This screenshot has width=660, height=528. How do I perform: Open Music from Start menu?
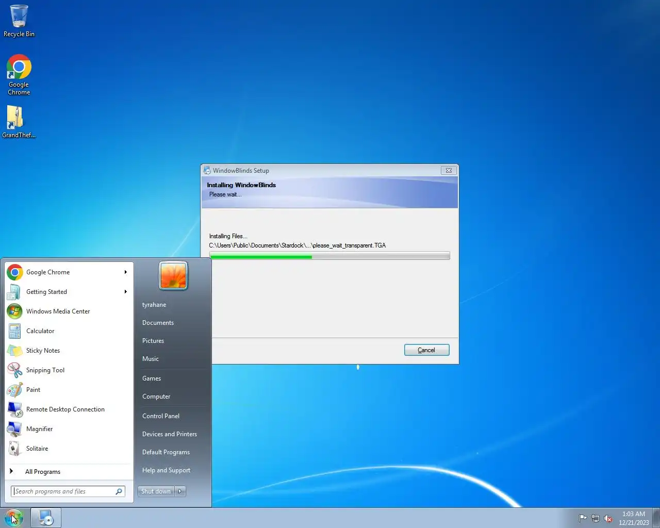point(151,359)
